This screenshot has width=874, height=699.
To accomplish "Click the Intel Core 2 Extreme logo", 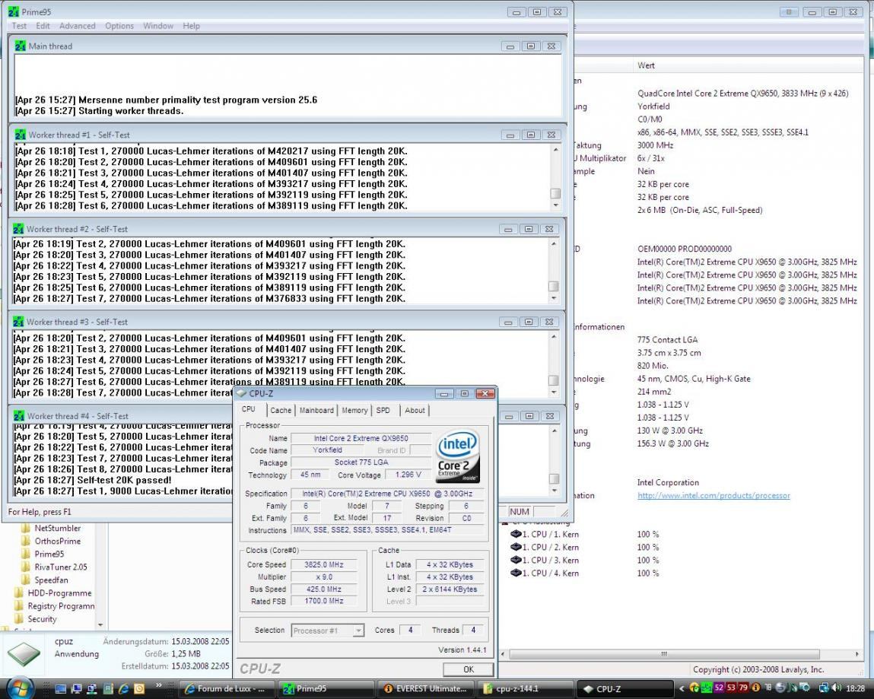I will (x=458, y=456).
